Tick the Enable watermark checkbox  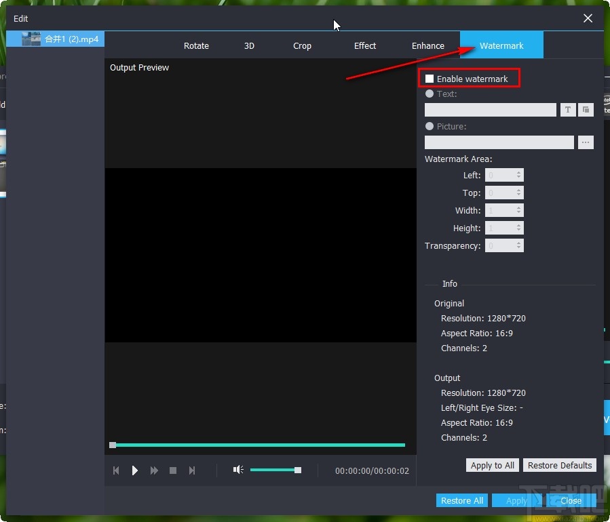click(x=430, y=79)
